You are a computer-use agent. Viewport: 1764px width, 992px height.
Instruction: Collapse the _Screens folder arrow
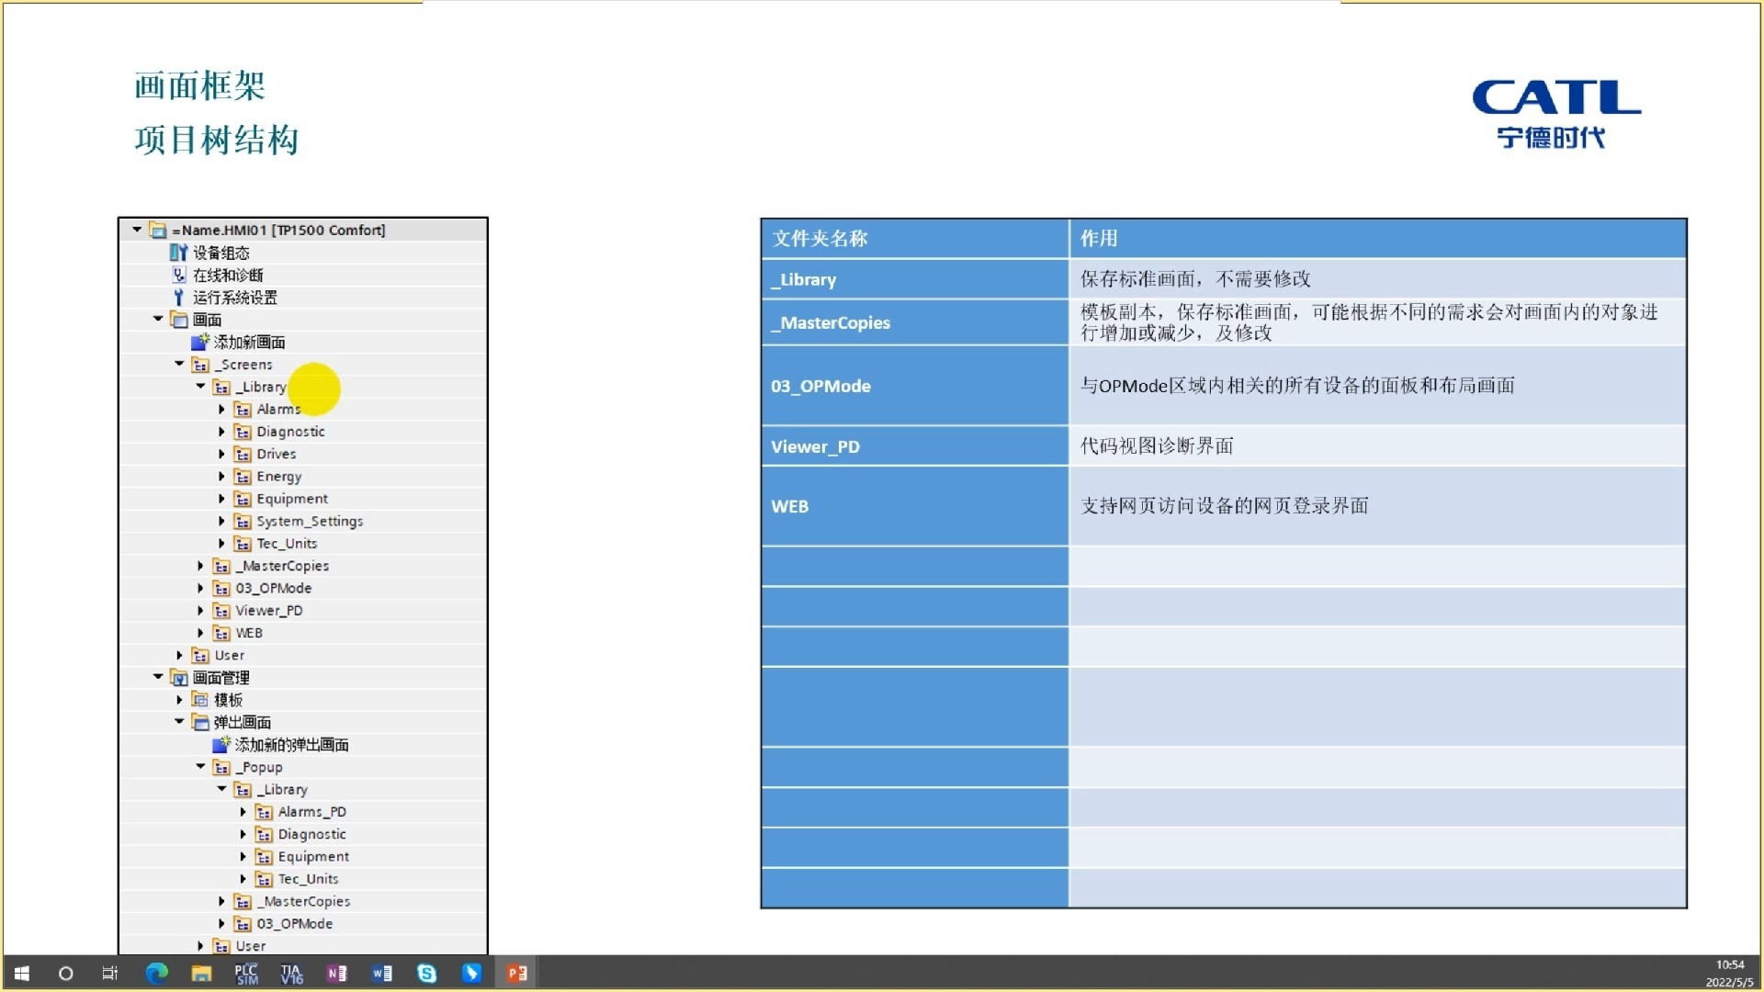(179, 365)
